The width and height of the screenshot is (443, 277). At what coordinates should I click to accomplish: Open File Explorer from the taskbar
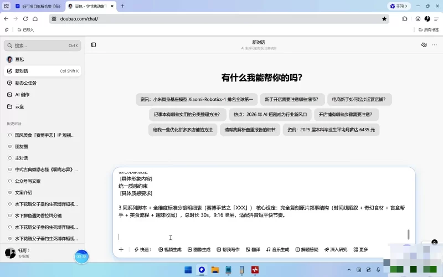pyautogui.click(x=215, y=270)
